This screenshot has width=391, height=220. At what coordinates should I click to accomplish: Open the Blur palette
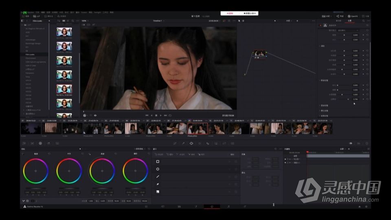(208, 143)
